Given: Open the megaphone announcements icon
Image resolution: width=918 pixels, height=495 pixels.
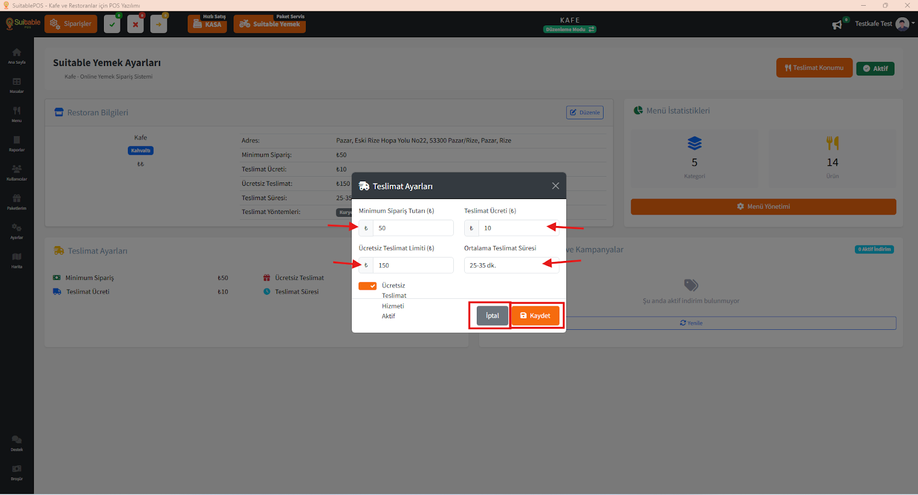Looking at the screenshot, I should [x=837, y=25].
